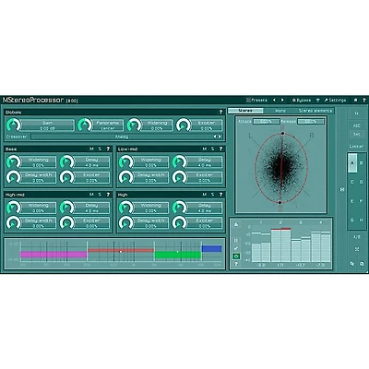Select the green High-mid band in crossover graph
369x369 pixels.
tap(178, 255)
